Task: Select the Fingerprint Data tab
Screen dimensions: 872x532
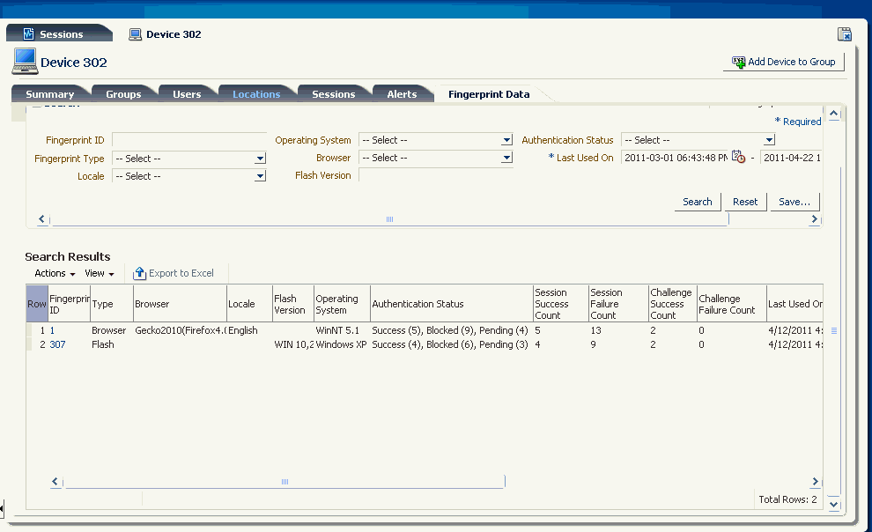Action: coord(489,94)
